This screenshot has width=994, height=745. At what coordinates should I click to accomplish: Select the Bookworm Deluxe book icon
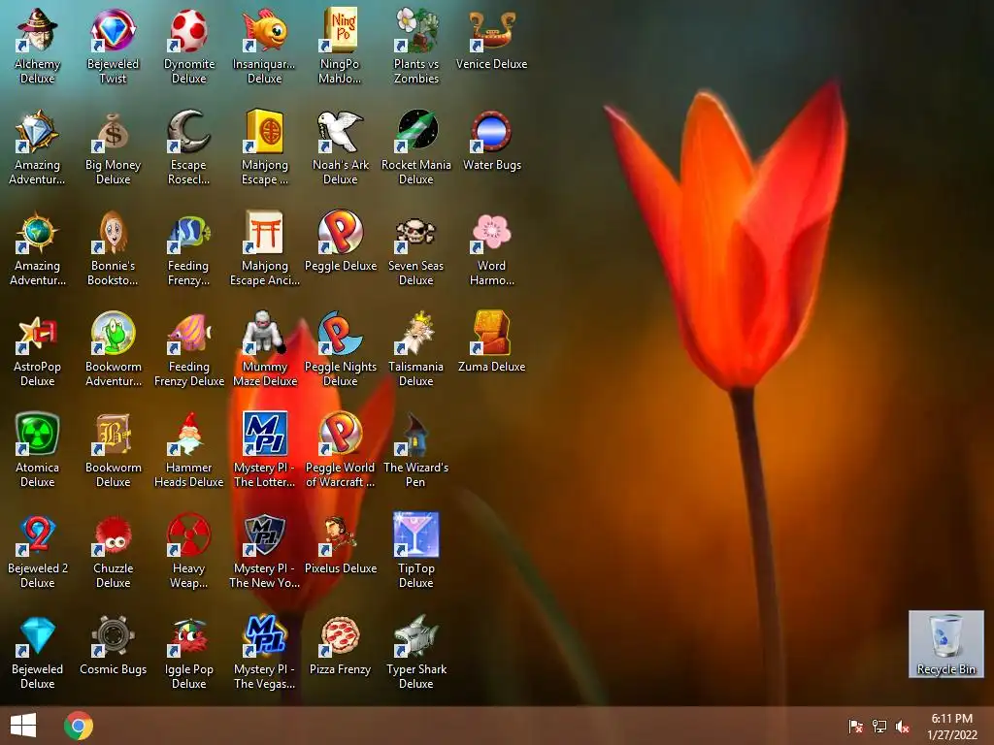[x=113, y=434]
